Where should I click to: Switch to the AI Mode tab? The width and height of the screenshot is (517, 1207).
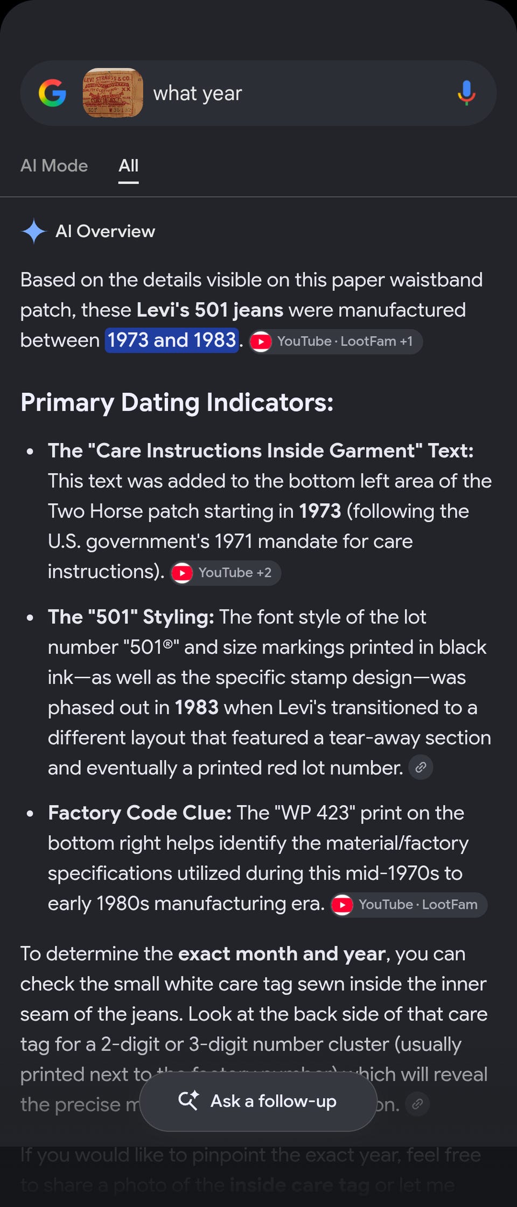tap(54, 165)
